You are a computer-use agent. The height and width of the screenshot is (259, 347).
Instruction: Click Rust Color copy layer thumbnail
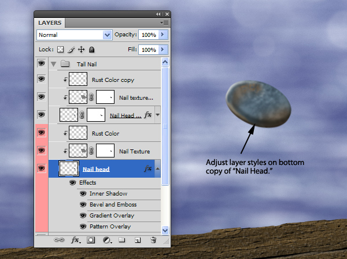[x=78, y=79]
